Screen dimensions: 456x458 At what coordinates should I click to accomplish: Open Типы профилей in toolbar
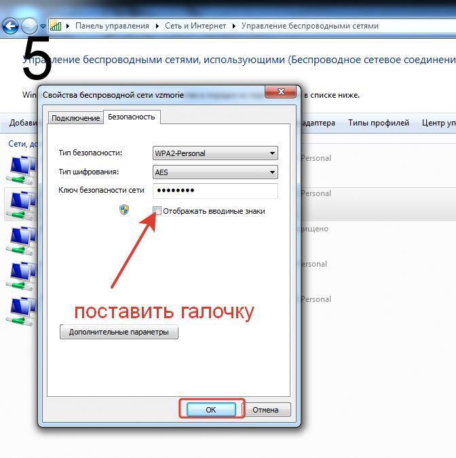tap(378, 123)
